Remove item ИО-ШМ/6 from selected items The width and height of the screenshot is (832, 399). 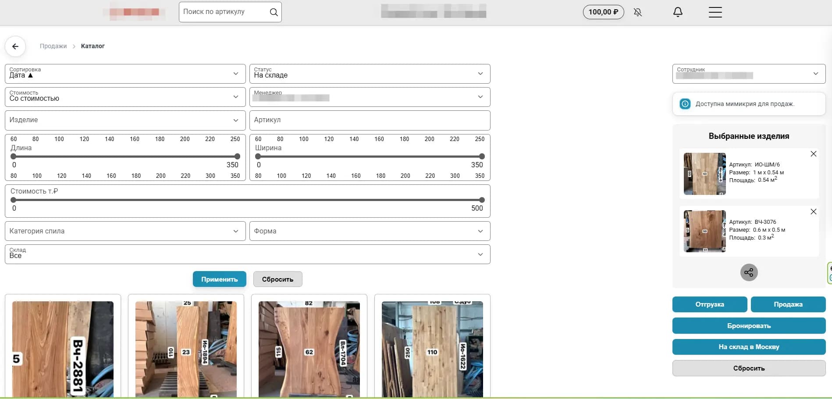point(814,154)
